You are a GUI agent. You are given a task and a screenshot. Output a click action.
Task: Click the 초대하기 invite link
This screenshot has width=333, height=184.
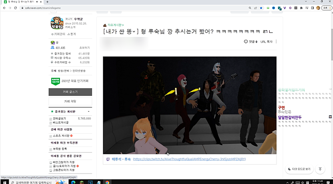coord(84,48)
